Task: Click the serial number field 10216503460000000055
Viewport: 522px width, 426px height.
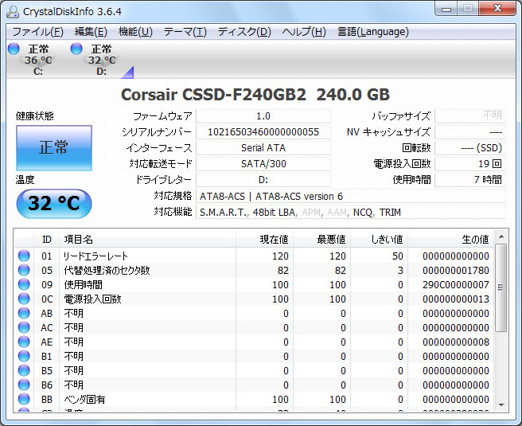Action: (263, 132)
